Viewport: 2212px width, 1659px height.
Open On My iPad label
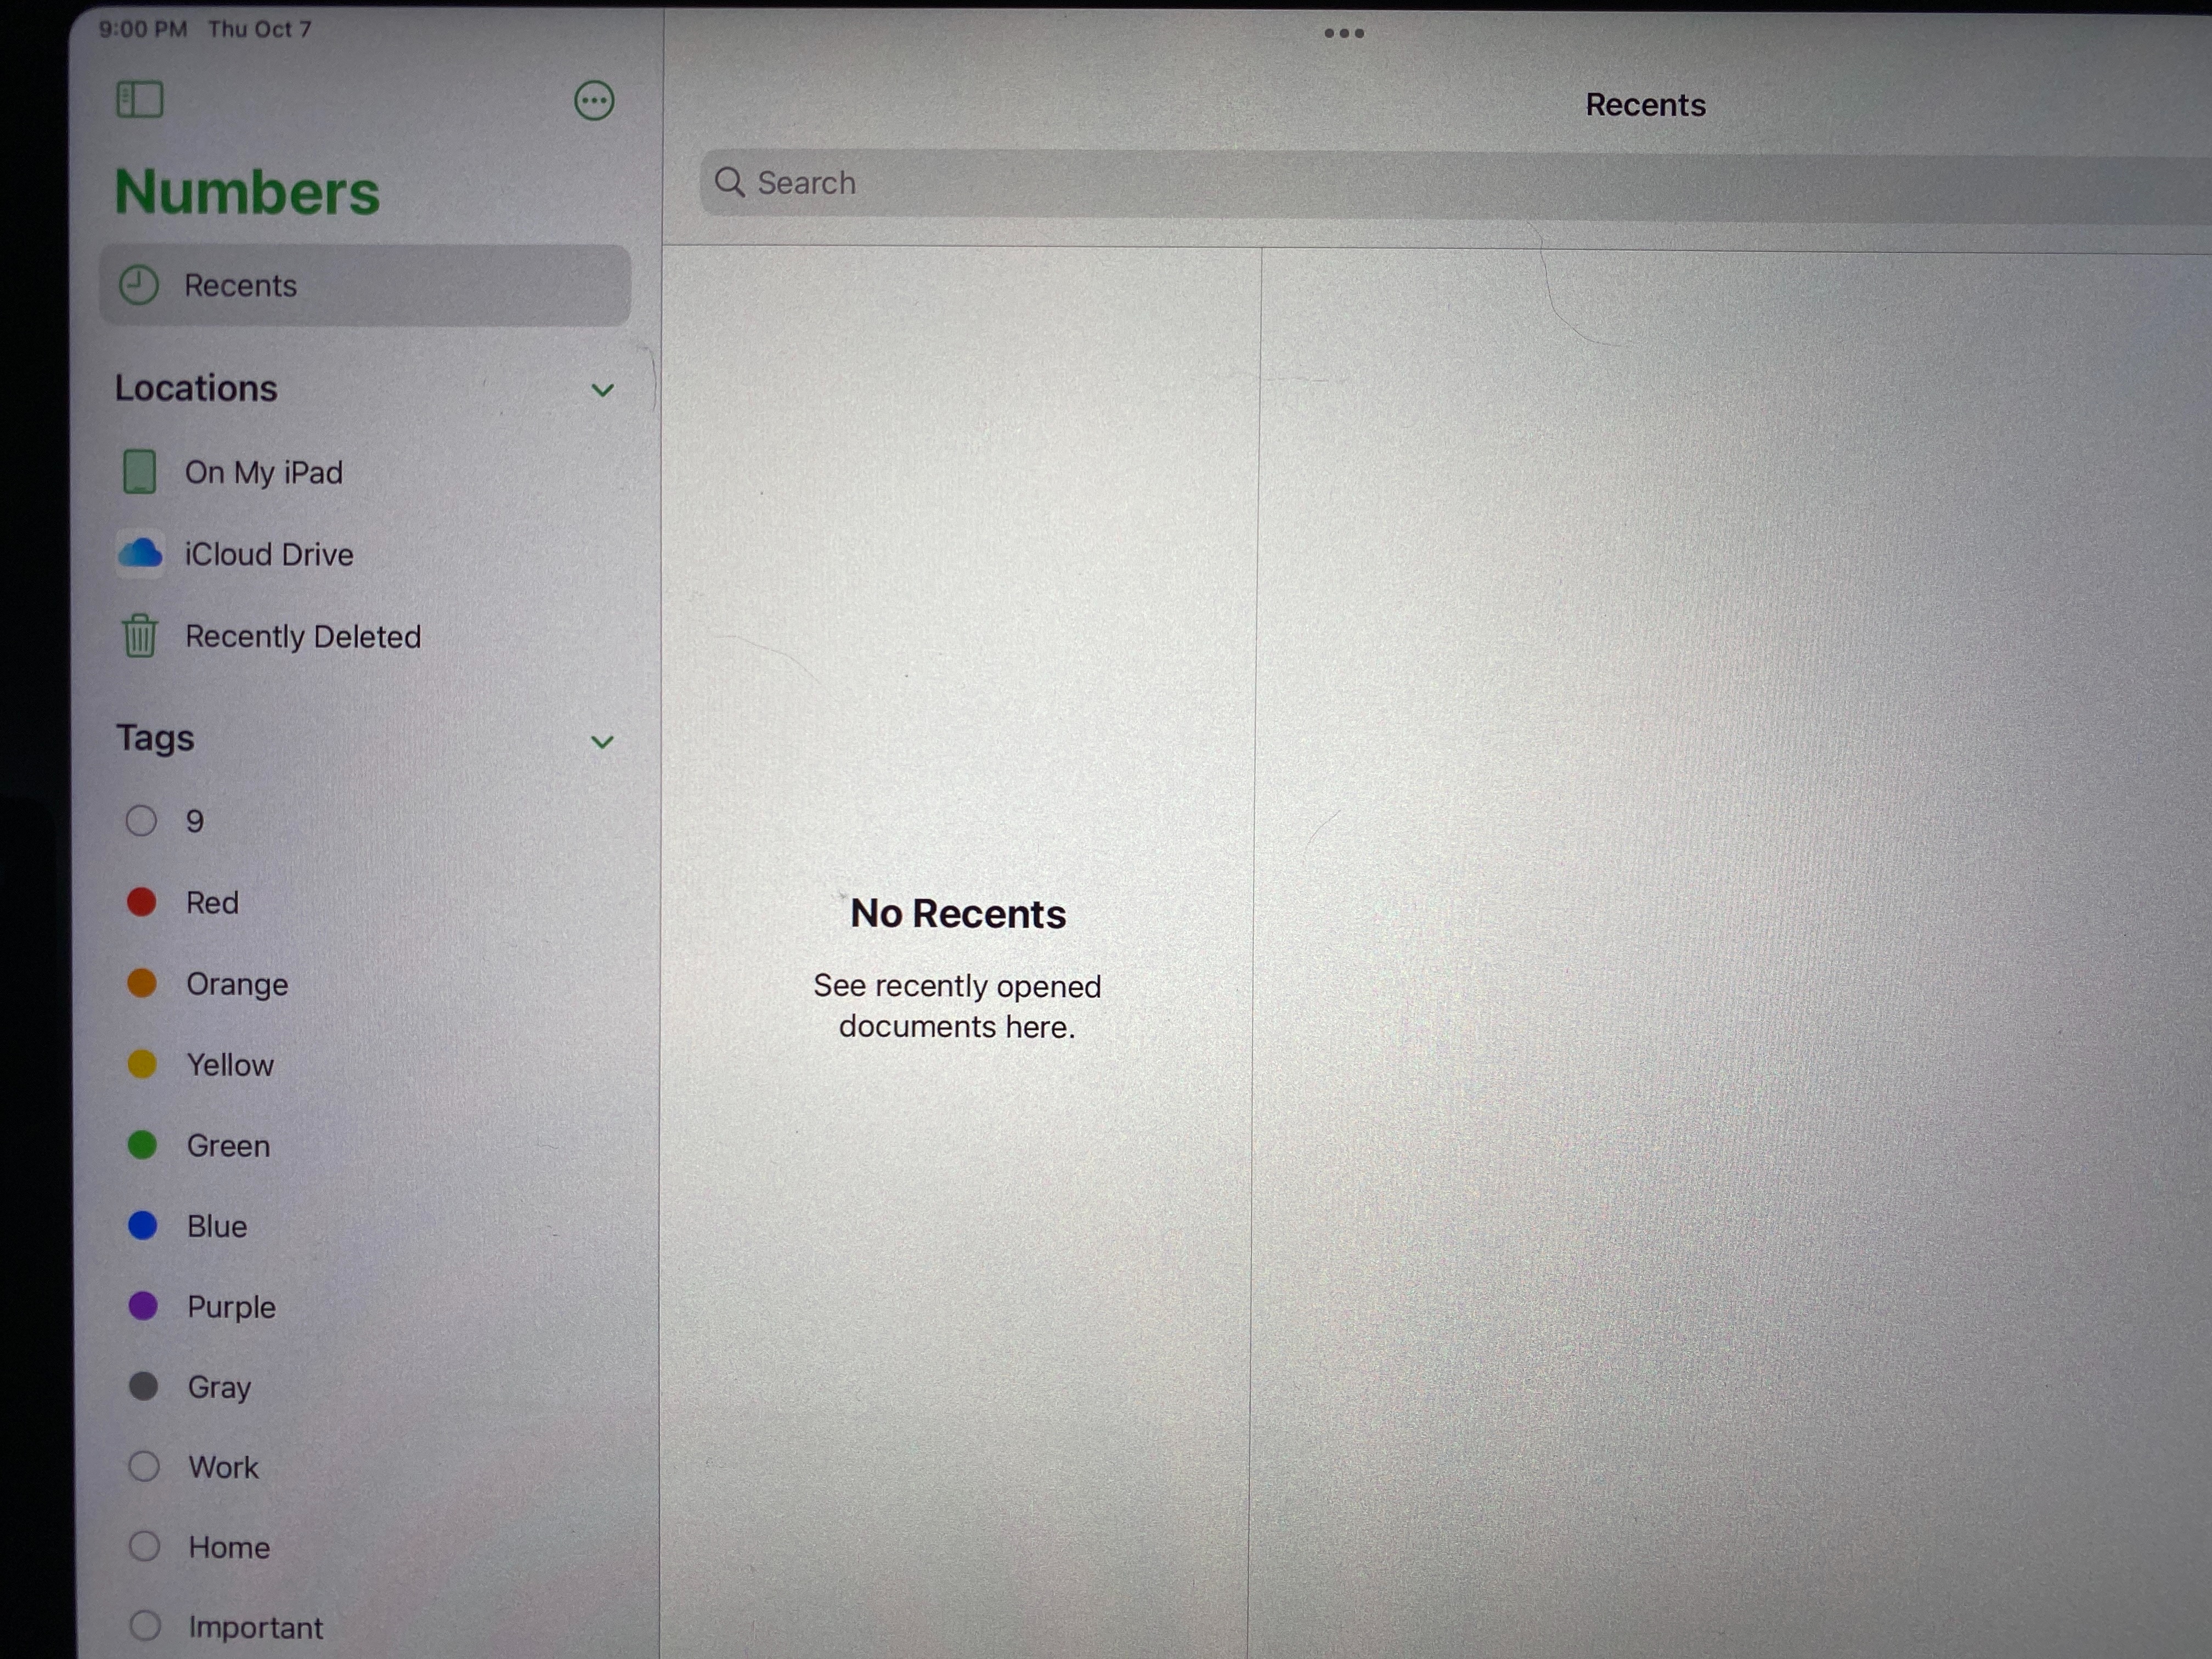coord(263,473)
